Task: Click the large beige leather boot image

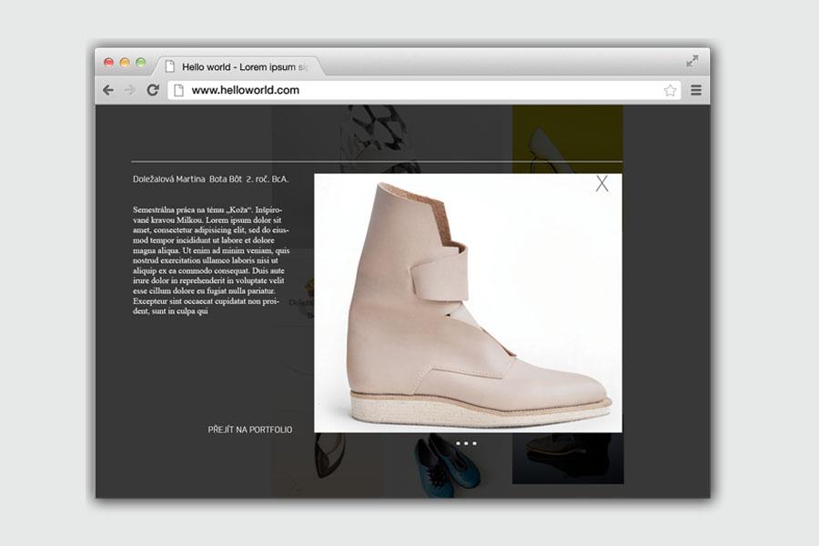Action: pyautogui.click(x=468, y=303)
